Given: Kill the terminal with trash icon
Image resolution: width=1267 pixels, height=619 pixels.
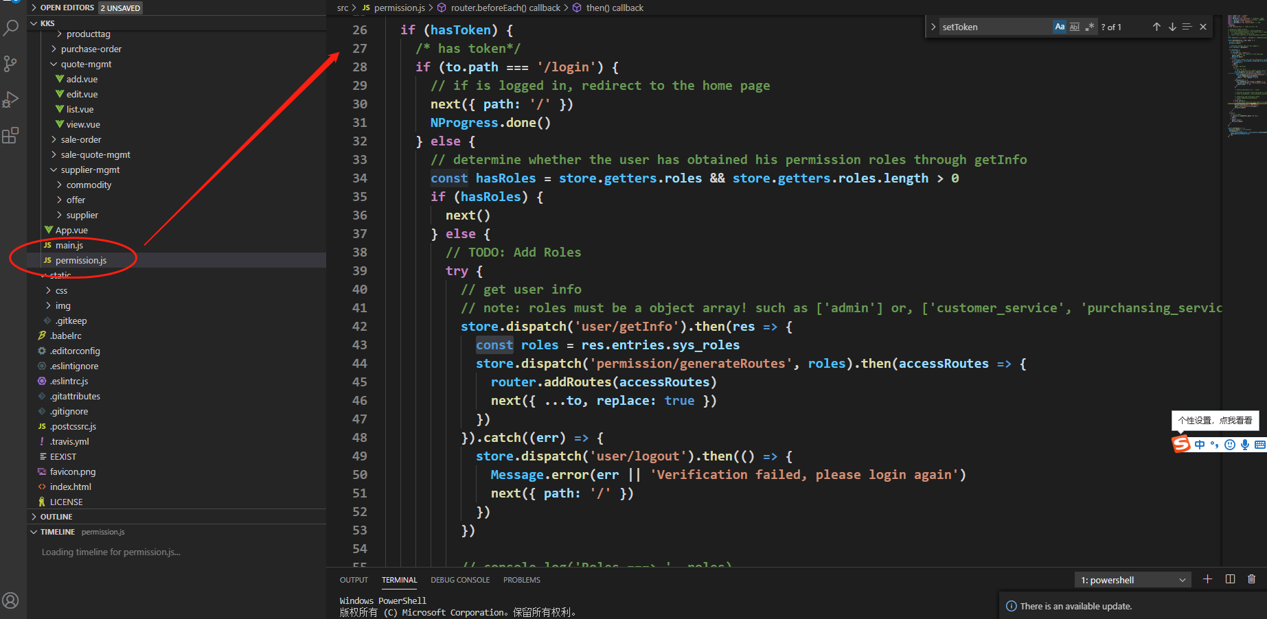Looking at the screenshot, I should click(x=1252, y=579).
